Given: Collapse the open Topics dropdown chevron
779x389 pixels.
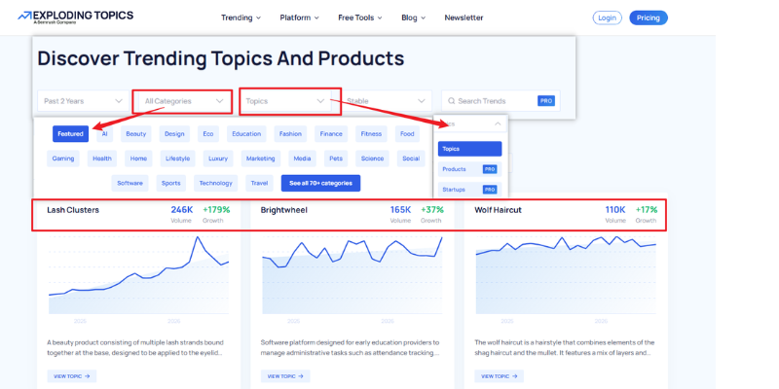Looking at the screenshot, I should coord(498,124).
